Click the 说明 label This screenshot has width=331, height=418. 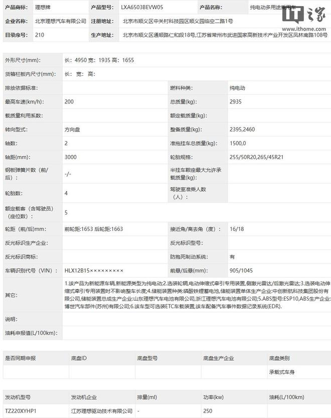pos(11,319)
